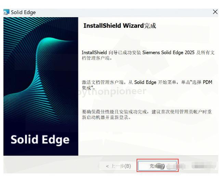222x182 pixels.
Task: Click the Solid Edge title bar text
Action: pyautogui.click(x=23, y=12)
